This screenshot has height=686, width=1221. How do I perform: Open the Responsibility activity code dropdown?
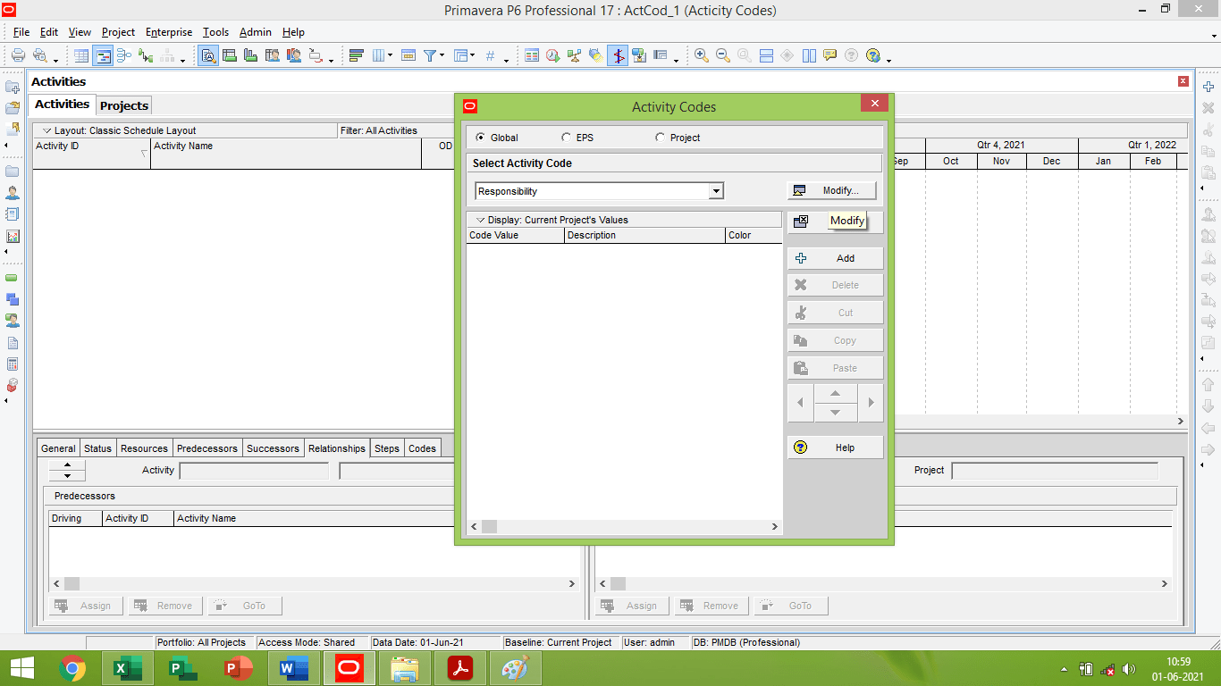(716, 191)
